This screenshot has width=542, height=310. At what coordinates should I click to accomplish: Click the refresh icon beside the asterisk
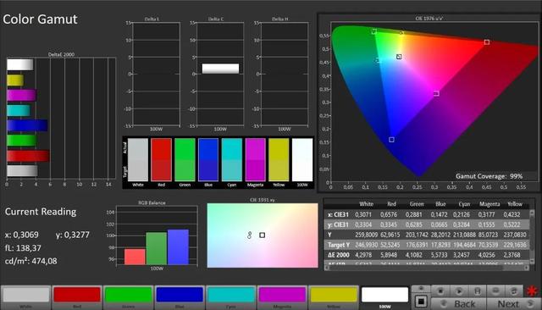514,291
